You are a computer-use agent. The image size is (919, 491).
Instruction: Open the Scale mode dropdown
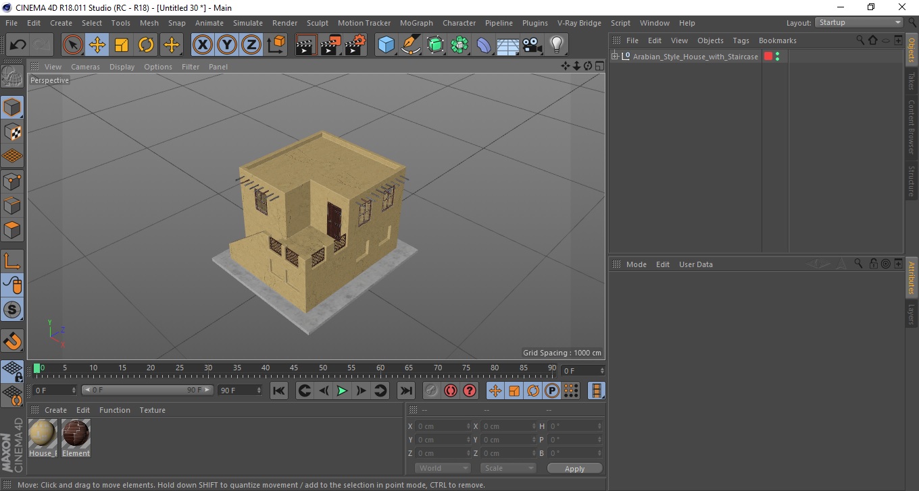tap(508, 468)
